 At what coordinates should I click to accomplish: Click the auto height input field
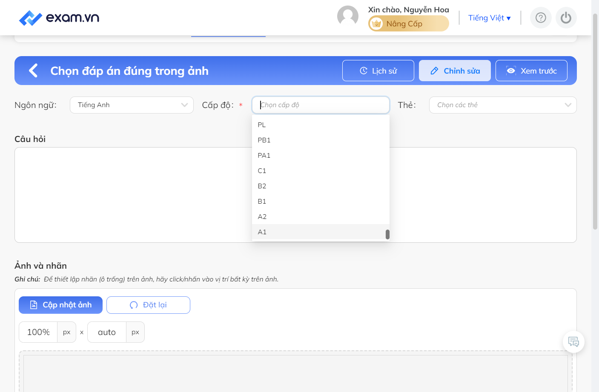[x=107, y=332]
